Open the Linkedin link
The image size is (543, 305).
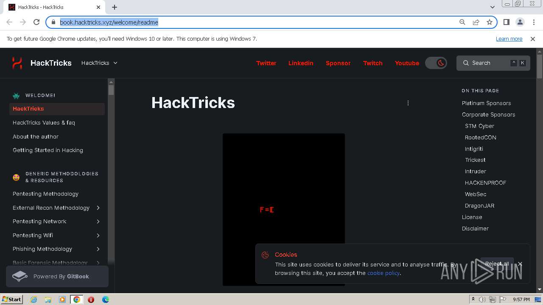(301, 63)
